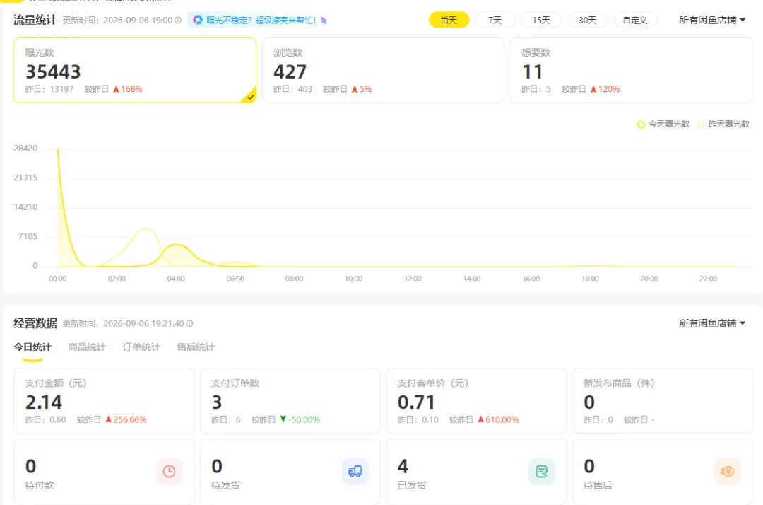Click the shipped orders green icon
The height and width of the screenshot is (505, 763).
pos(542,471)
